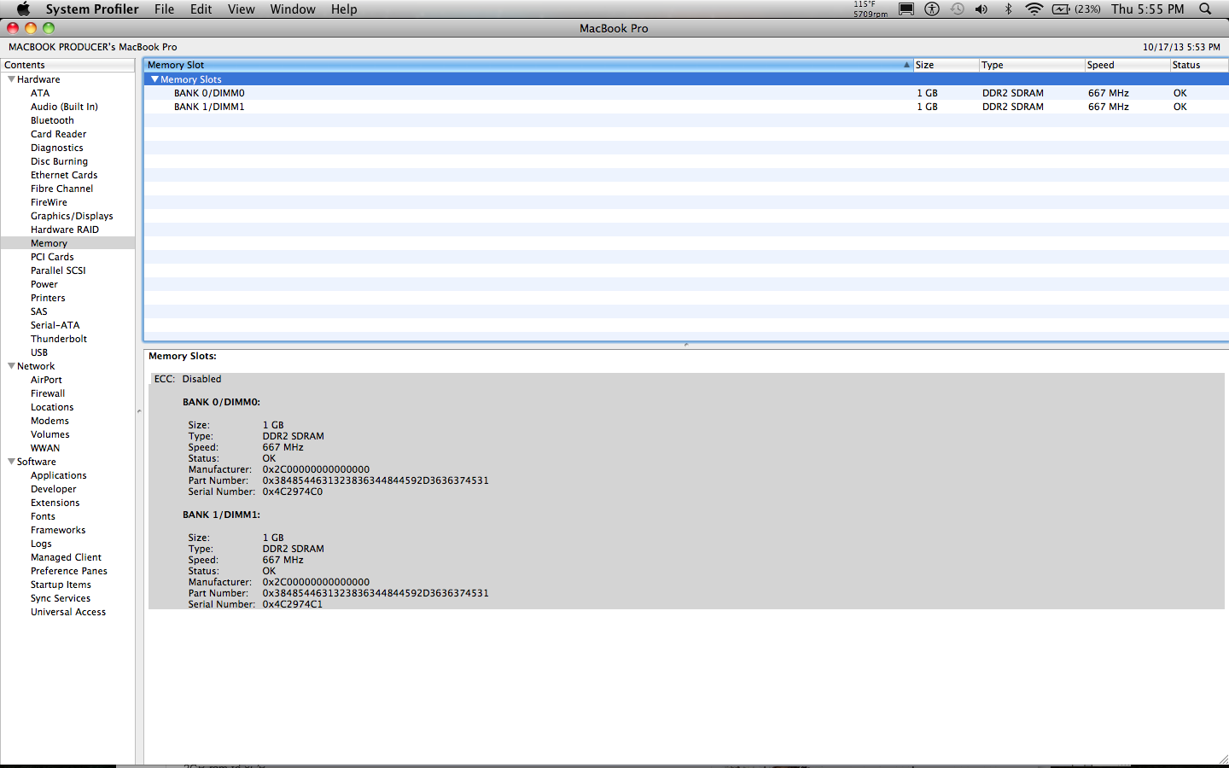Select Modems under Network

pos(50,421)
